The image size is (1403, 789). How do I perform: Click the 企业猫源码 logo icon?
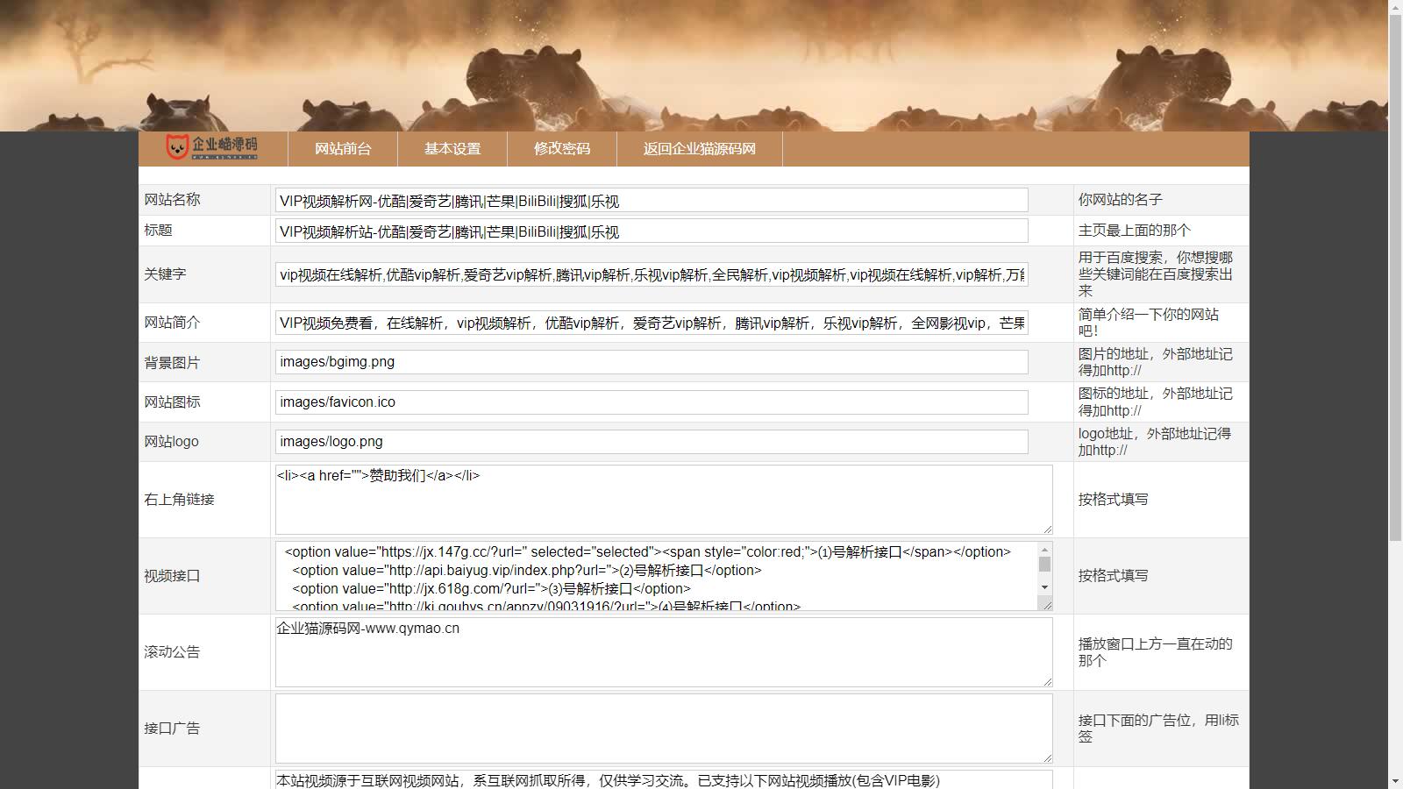coord(212,147)
